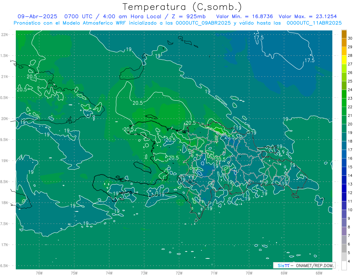This screenshot has width=358, height=277.
Task: Click the '0700 UTC' time text
Action: pos(80,16)
